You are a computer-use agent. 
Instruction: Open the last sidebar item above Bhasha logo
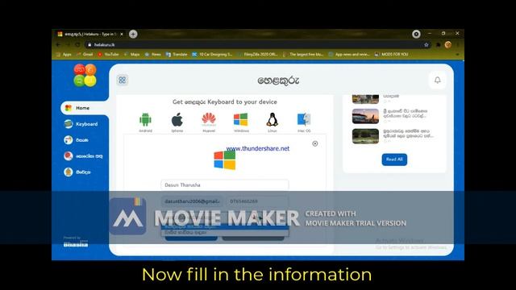77,172
